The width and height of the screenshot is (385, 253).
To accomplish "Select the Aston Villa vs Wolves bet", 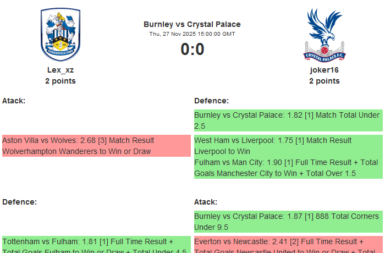I will [96, 146].
